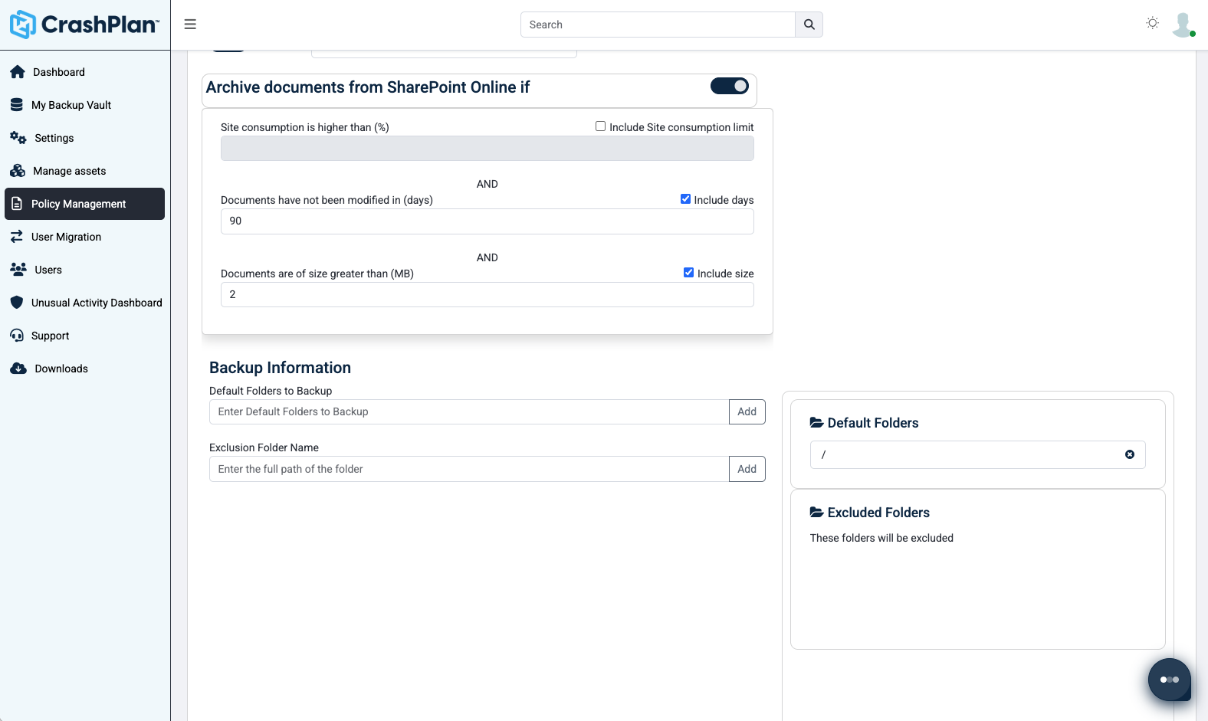Click the Settings gears icon

tap(18, 138)
